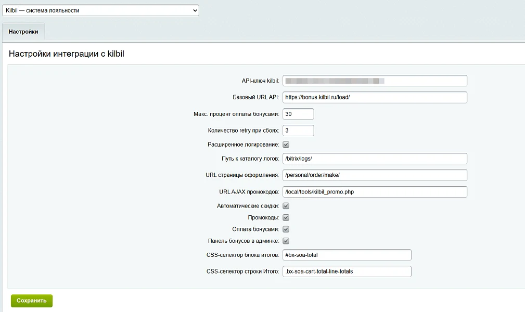Viewport: 525px width, 312px height.
Task: Click the Базовый URL API label
Action: (256, 97)
